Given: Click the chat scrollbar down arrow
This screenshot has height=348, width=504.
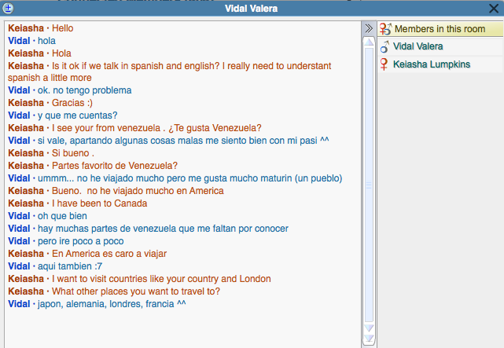Looking at the screenshot, I should pos(368,328).
